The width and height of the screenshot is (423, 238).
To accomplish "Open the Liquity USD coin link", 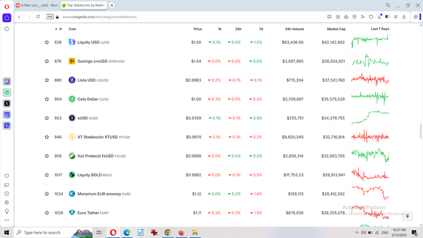I will pyautogui.click(x=93, y=42).
